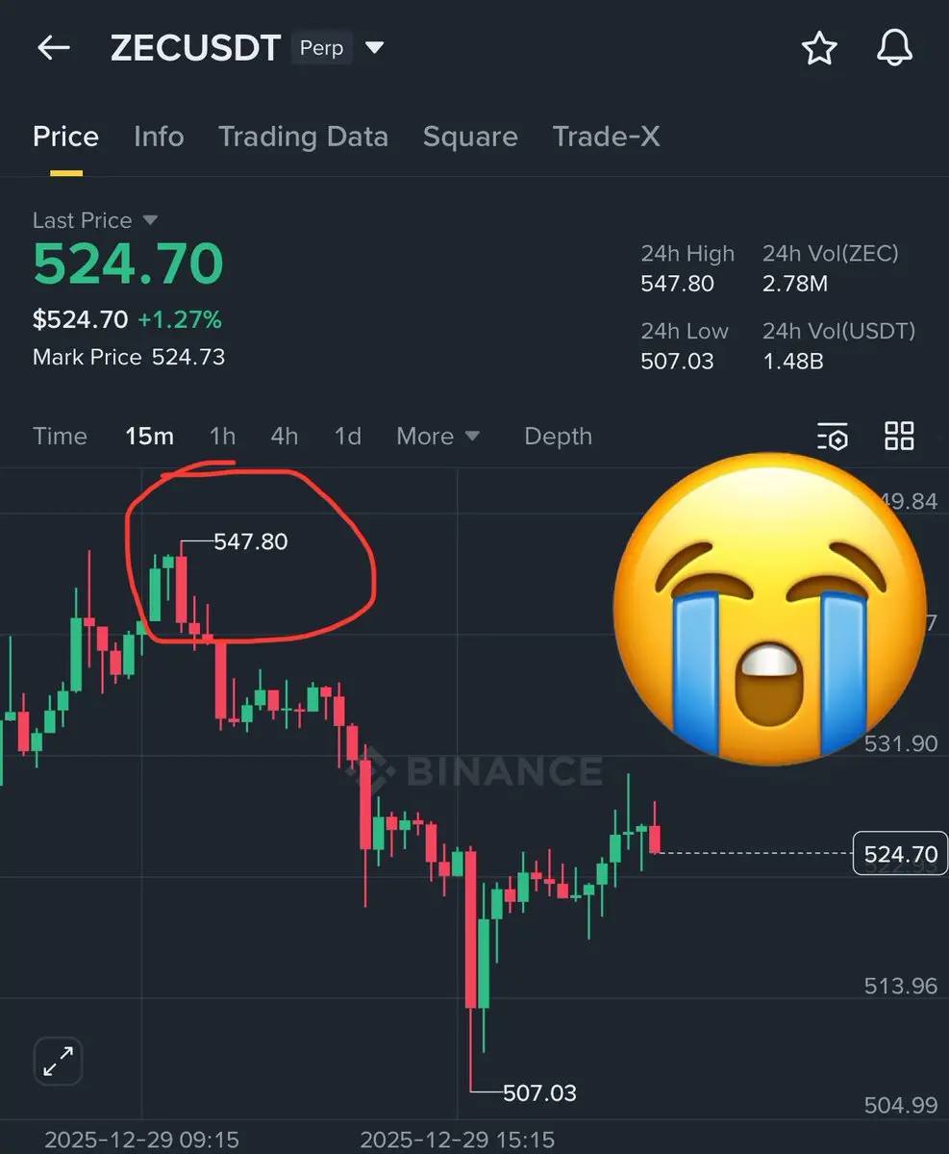Expand chart to fullscreen
Screen dimensions: 949x1154
(59, 1062)
